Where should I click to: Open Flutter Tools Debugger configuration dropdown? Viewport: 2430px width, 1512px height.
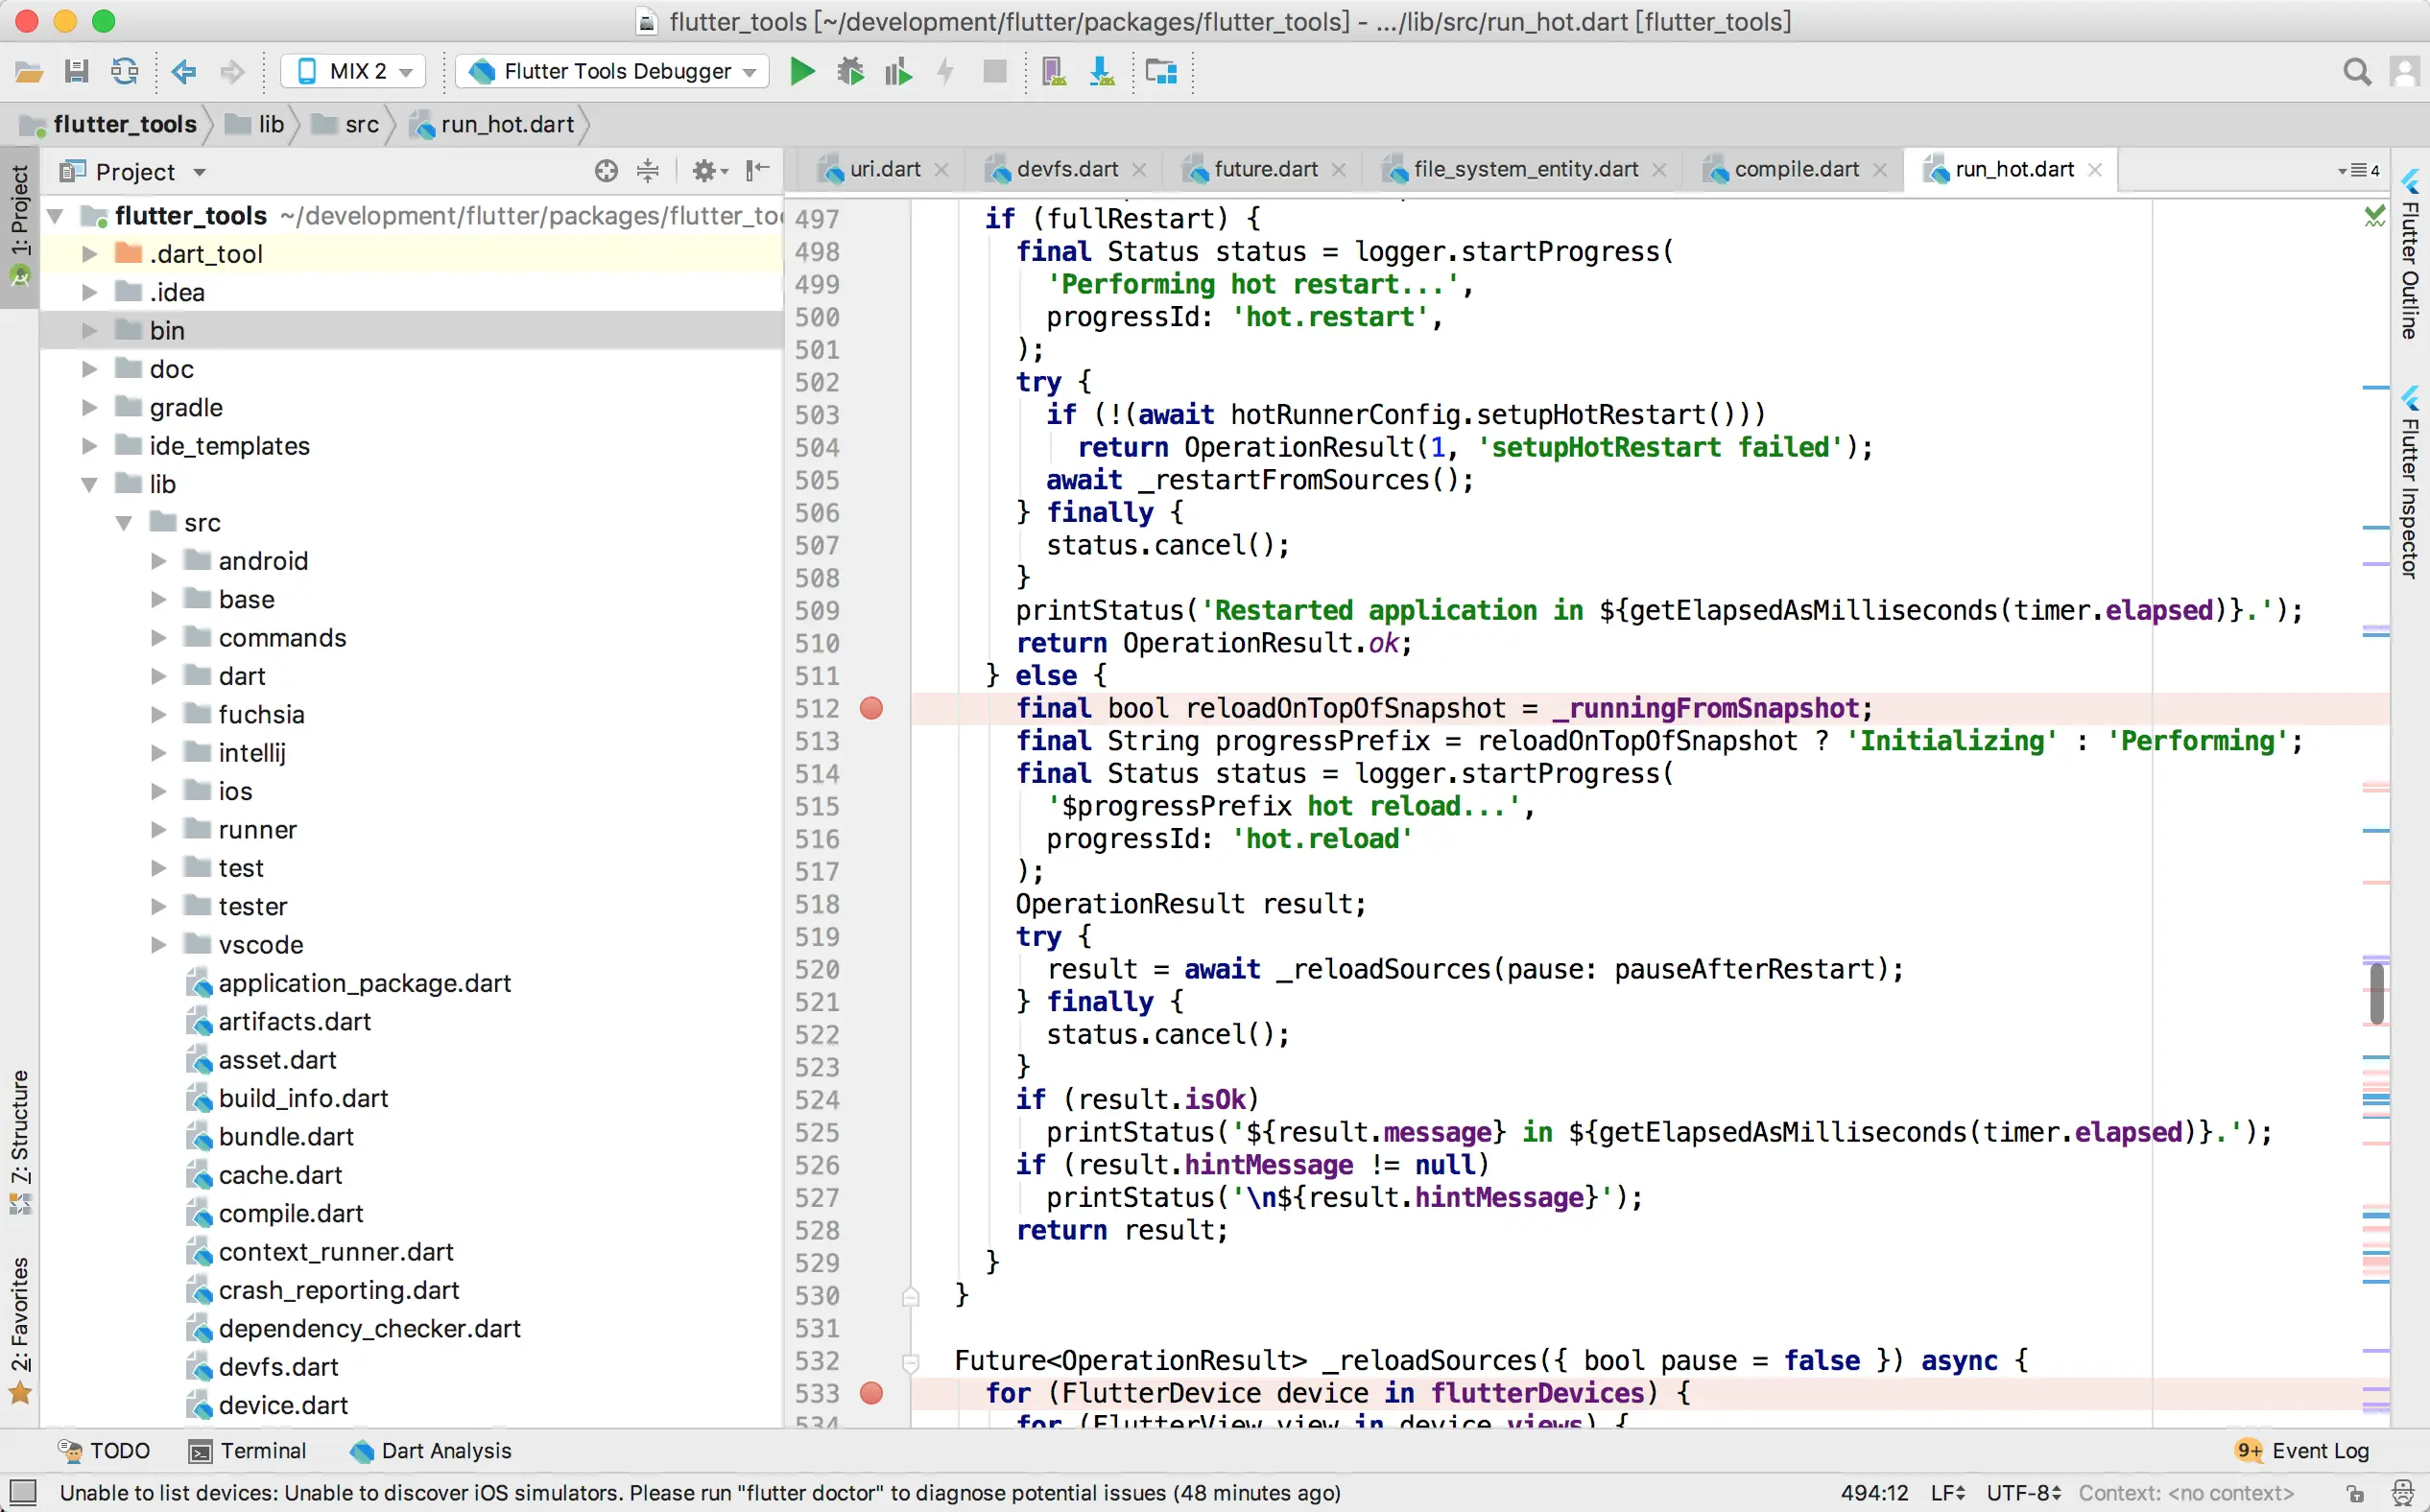click(612, 71)
